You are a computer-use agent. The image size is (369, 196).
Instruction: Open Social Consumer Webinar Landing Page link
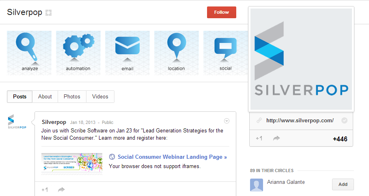pyautogui.click(x=172, y=157)
